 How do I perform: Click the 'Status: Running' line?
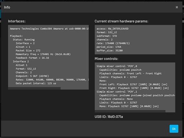pyautogui.click(x=24, y=40)
